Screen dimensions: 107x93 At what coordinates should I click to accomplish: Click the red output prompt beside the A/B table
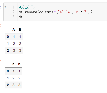1,25
